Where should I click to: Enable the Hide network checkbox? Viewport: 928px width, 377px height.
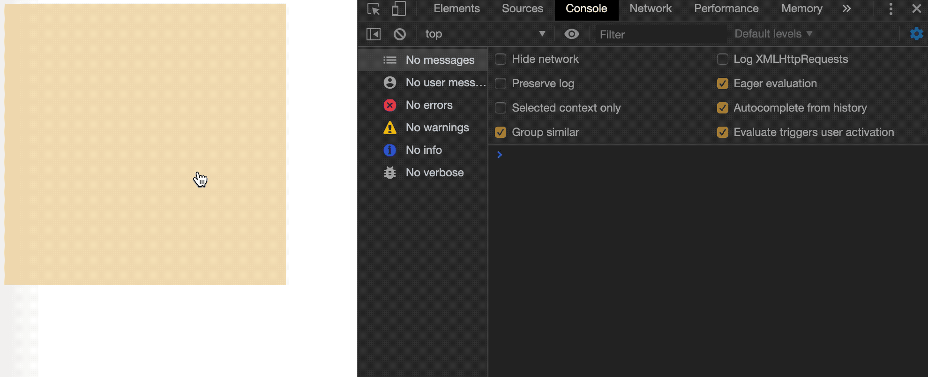point(501,59)
